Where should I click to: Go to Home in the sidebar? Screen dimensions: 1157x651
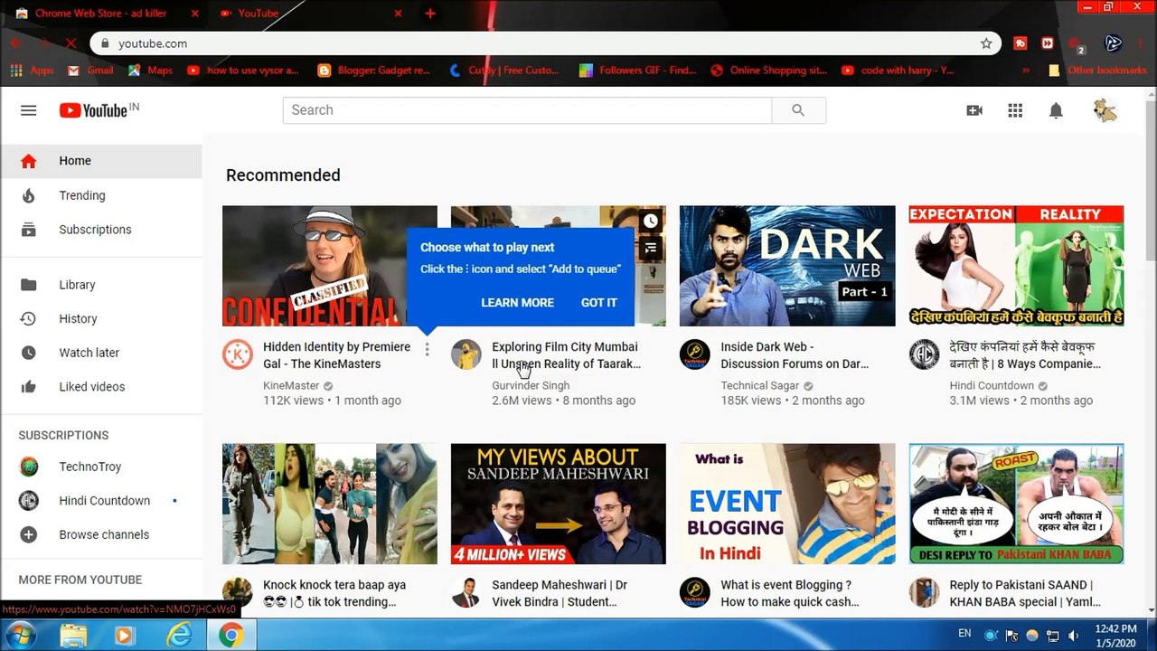coord(101,161)
